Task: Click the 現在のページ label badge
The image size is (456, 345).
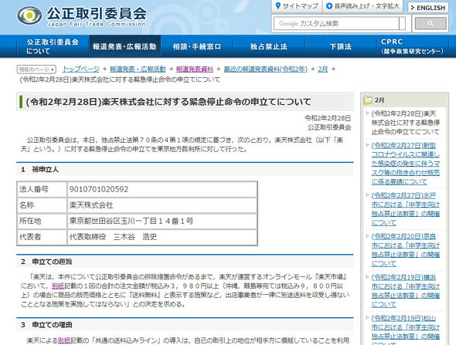Action: pyautogui.click(x=36, y=69)
